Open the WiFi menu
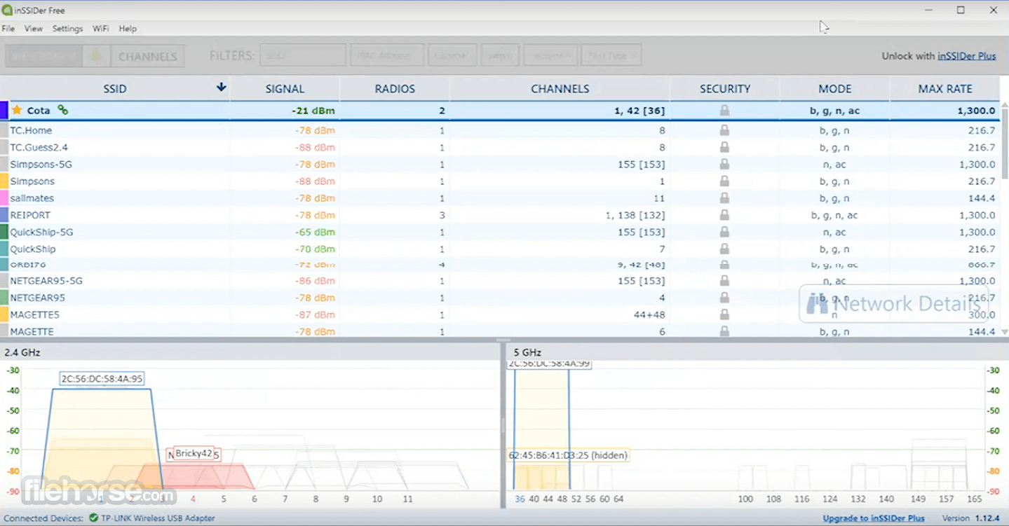This screenshot has height=526, width=1009. point(100,29)
